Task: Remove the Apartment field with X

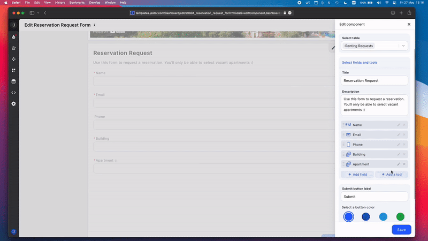Action: (x=404, y=164)
